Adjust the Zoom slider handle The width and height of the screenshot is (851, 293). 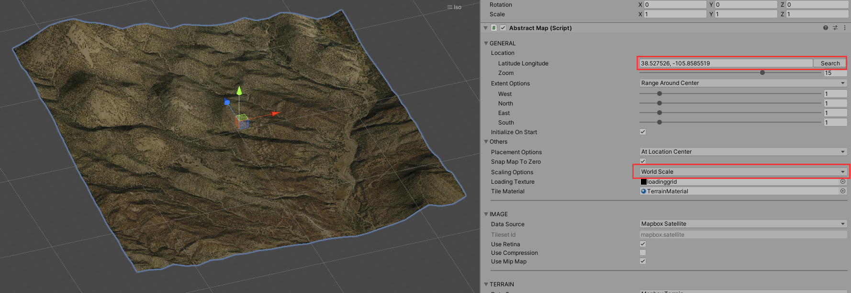click(762, 73)
